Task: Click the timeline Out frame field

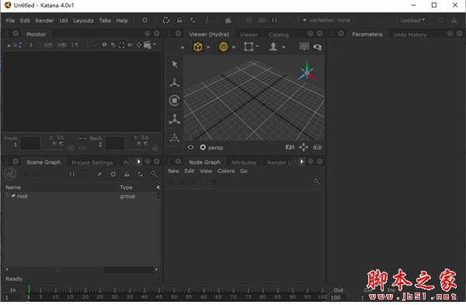Action: (338, 297)
